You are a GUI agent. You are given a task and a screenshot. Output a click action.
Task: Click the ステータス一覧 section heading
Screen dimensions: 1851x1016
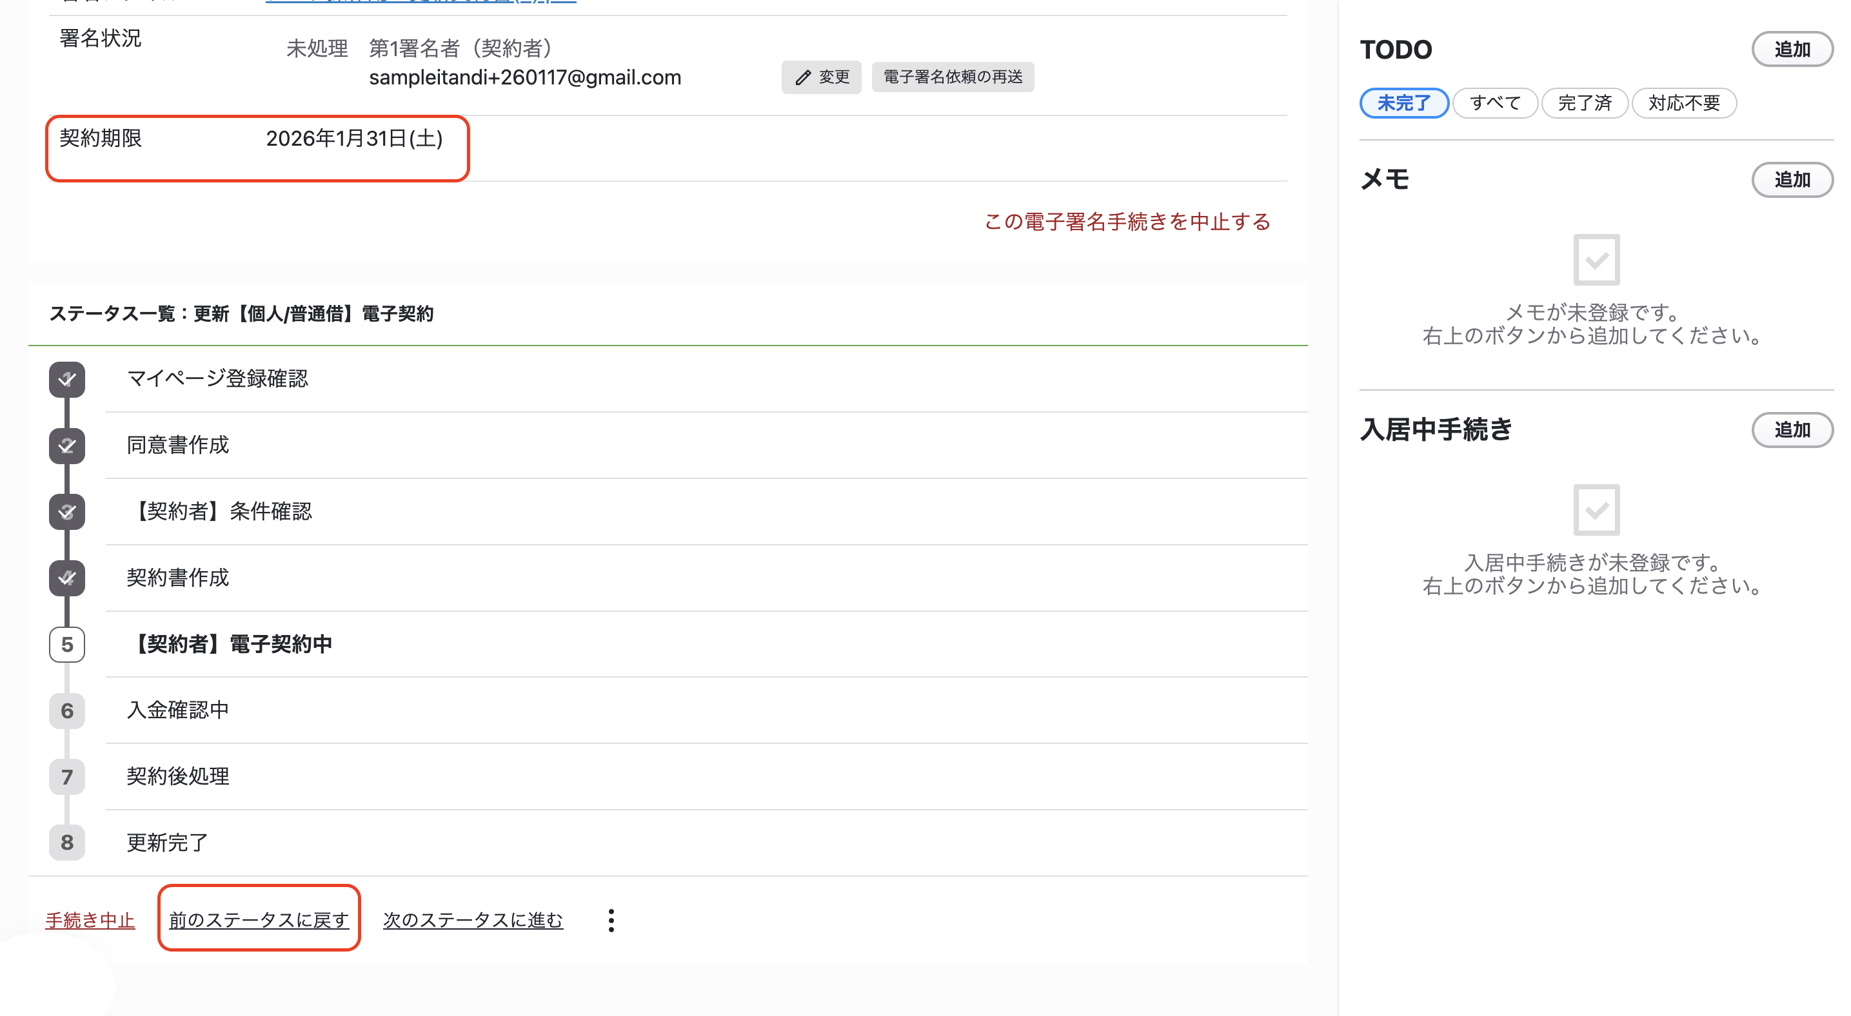241,314
